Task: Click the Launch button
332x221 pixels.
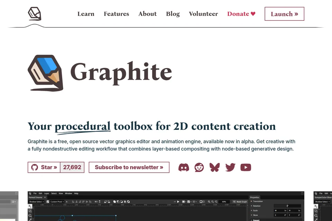Action: (284, 14)
